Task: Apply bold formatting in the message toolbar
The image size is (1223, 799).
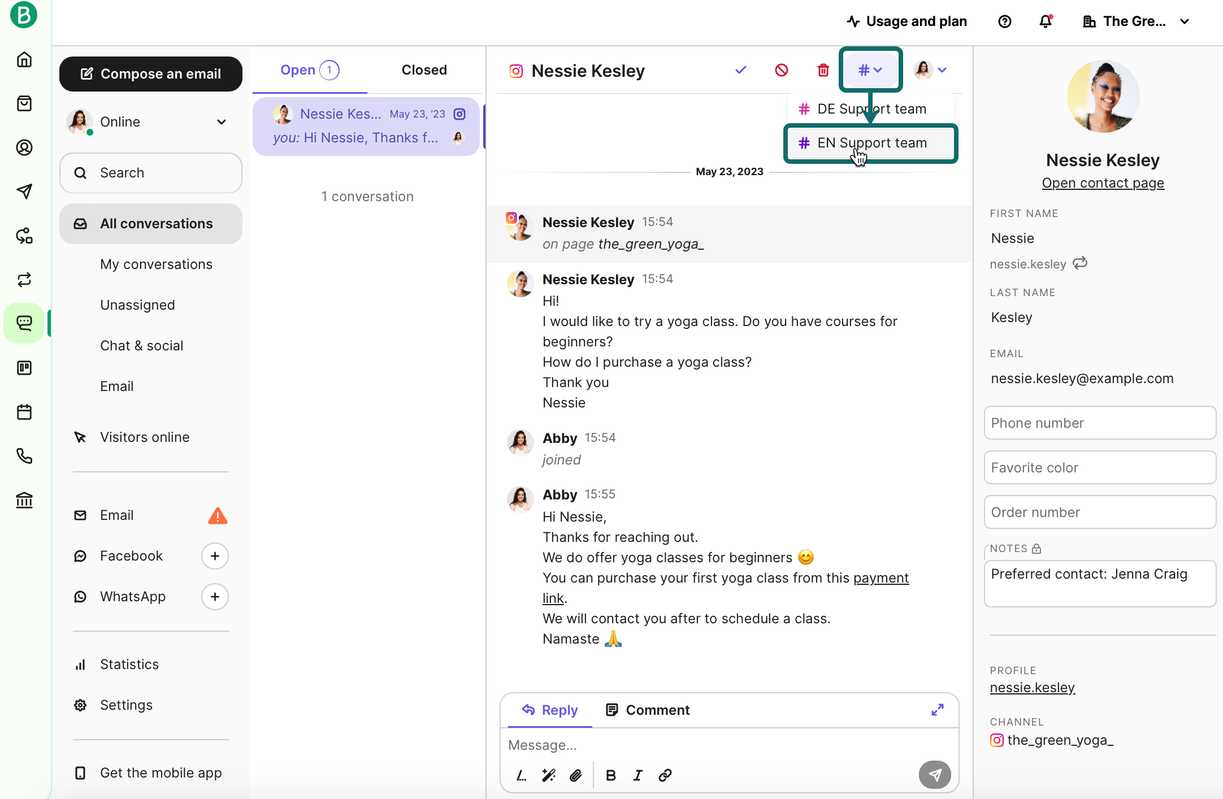Action: point(610,775)
